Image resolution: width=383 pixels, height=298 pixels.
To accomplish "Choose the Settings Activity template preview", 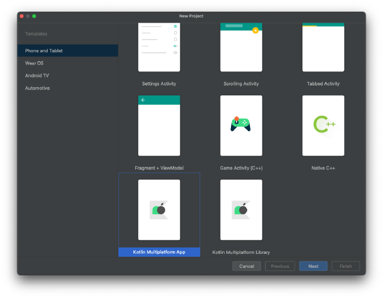I will click(x=159, y=48).
